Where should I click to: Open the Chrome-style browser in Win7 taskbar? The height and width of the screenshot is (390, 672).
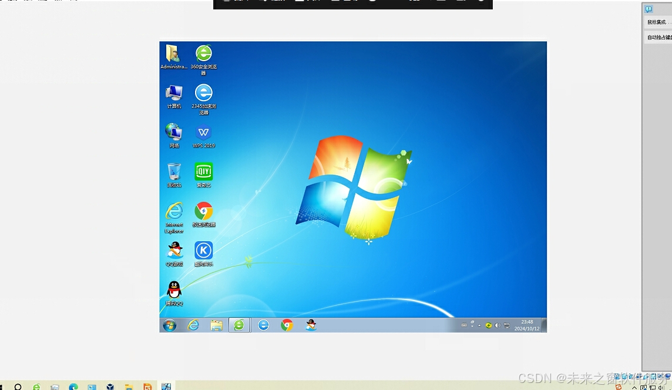[287, 325]
